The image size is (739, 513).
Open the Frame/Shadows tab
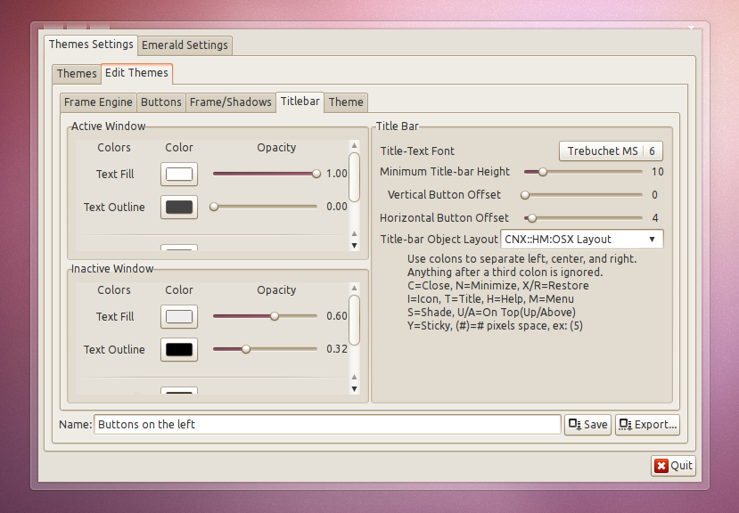click(x=230, y=102)
